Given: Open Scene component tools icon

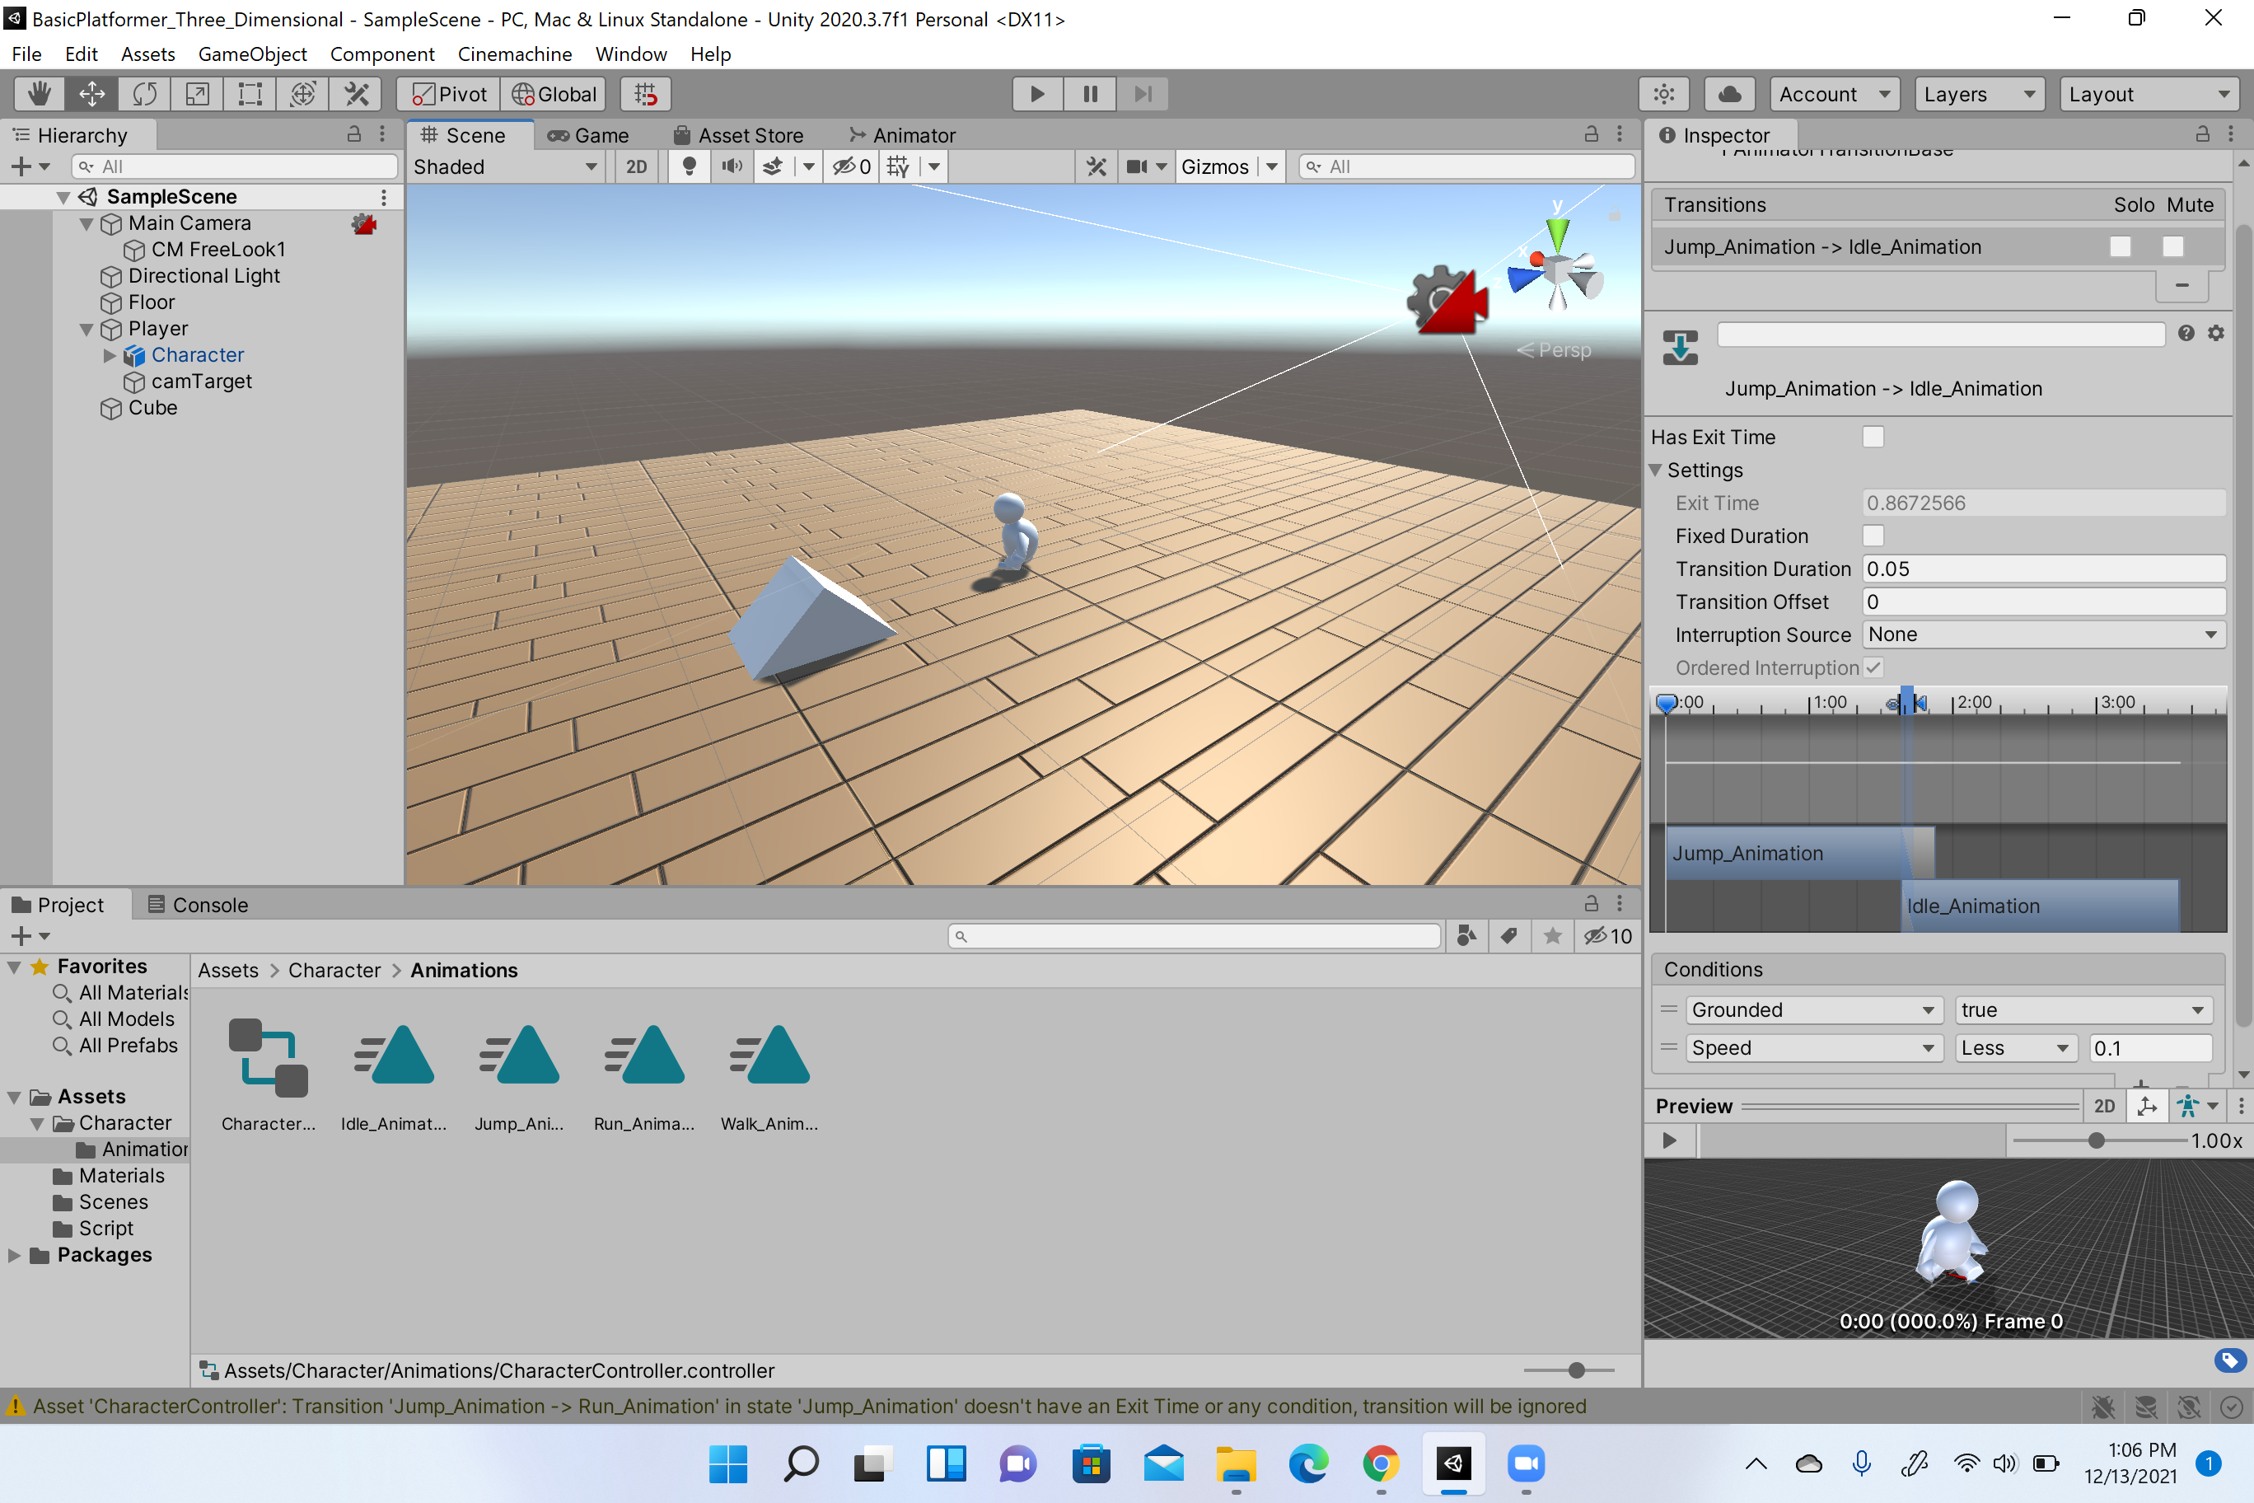Looking at the screenshot, I should [x=1097, y=166].
